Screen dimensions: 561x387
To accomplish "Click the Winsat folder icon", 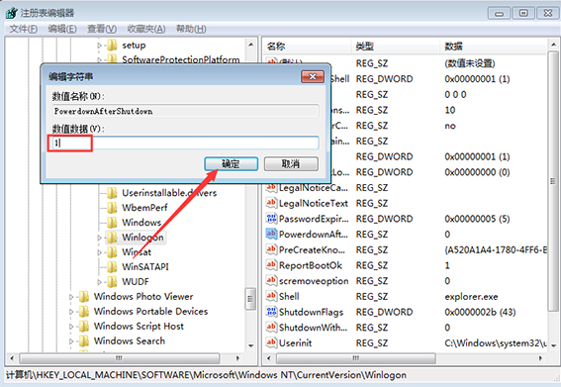I will pos(113,252).
